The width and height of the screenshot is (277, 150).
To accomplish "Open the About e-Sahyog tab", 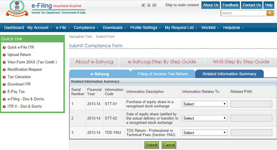I will point(94,62).
